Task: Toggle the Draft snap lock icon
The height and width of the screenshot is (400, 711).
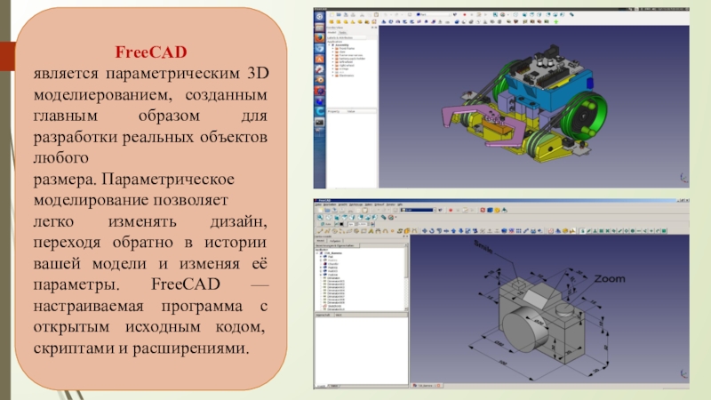Action: pyautogui.click(x=583, y=231)
